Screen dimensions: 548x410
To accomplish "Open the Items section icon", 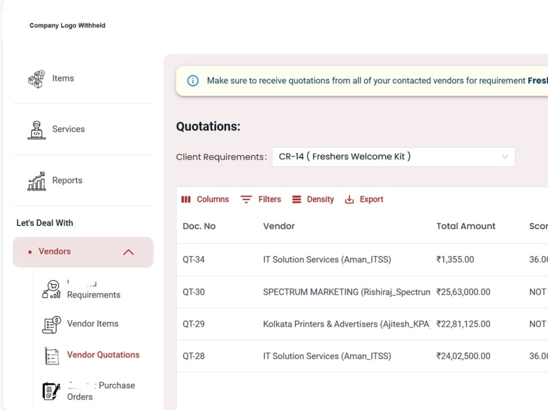I will point(37,79).
